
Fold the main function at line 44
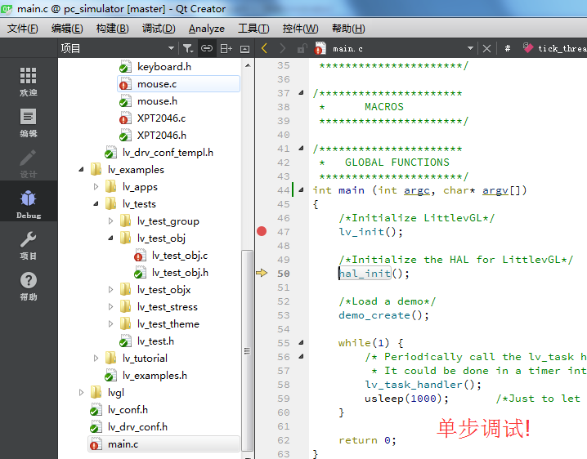tap(301, 190)
